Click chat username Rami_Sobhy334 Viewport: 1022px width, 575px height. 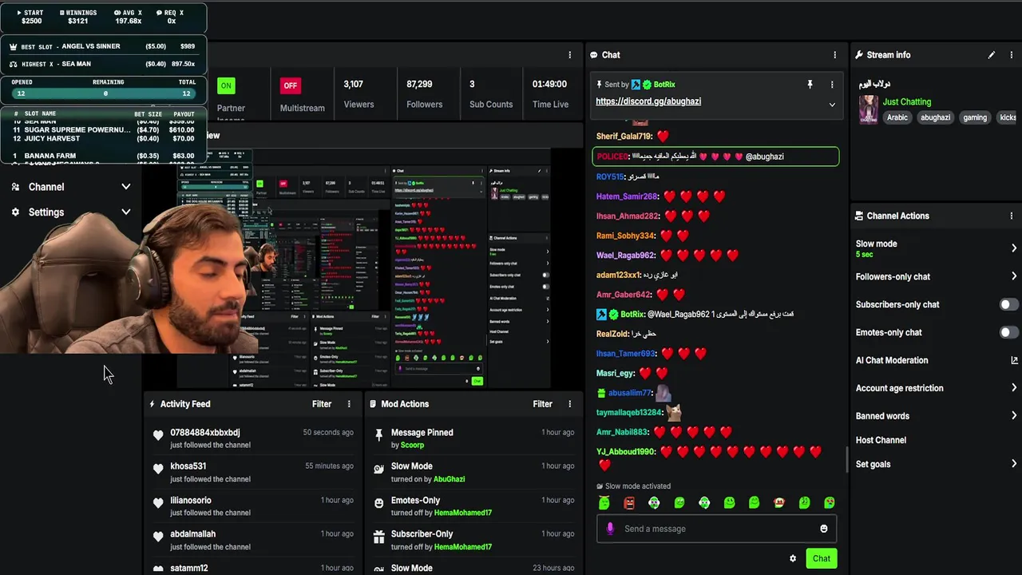tap(625, 236)
